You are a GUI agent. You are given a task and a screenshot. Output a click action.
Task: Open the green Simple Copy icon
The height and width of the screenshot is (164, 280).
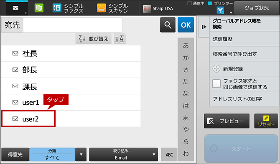(x=39, y=8)
